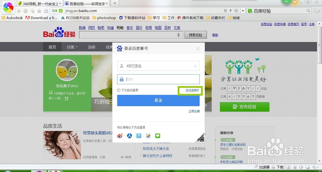Viewport: 322px width, 172px height.
Task: Click the microphone icon in Baidu search
Action: point(179,35)
